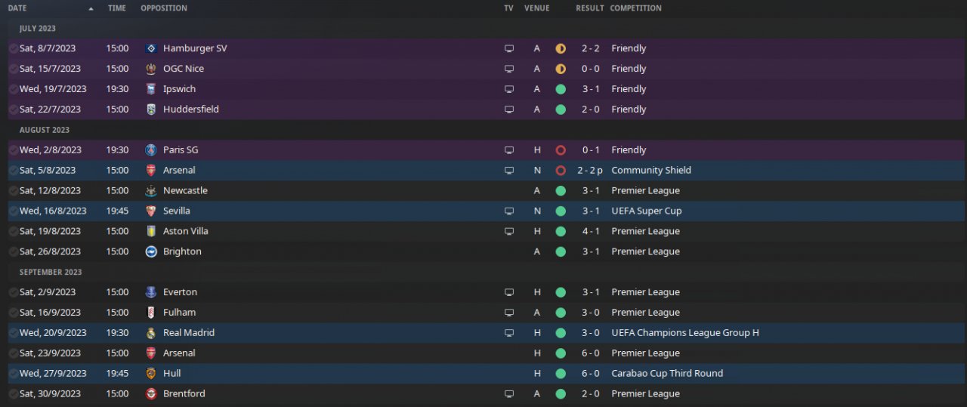Click the Real Madrid club badge
967x407 pixels.
[151, 333]
